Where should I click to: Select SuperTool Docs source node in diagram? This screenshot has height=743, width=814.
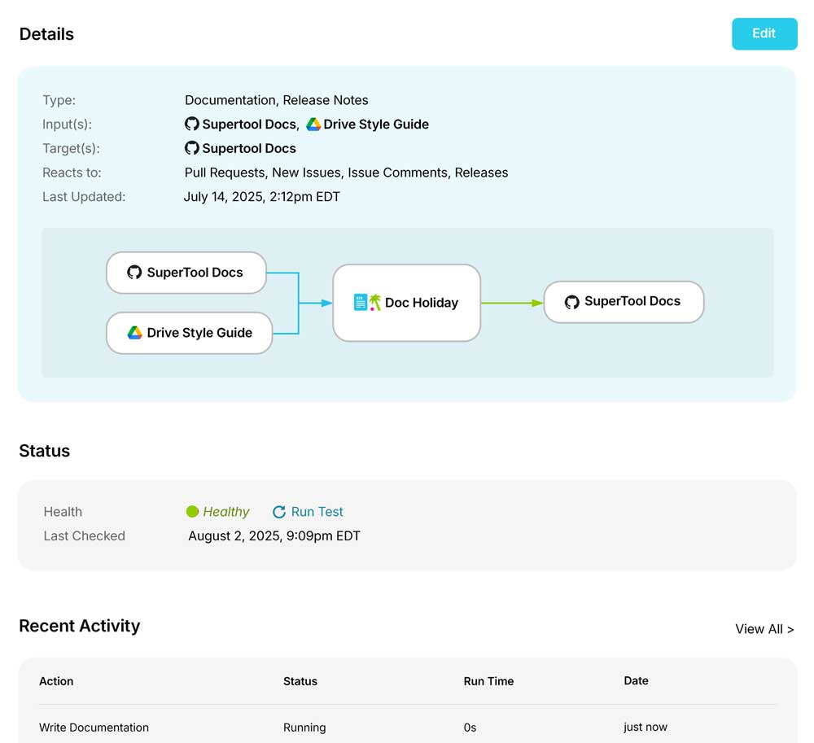(186, 273)
